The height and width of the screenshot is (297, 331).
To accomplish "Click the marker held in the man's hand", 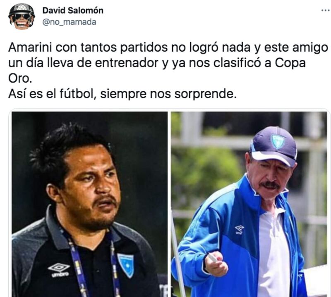I will coord(212,257).
